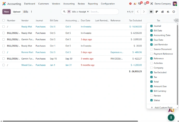Click the Odoo Accounting app logo
The height and width of the screenshot is (122, 179).
[x=4, y=4]
